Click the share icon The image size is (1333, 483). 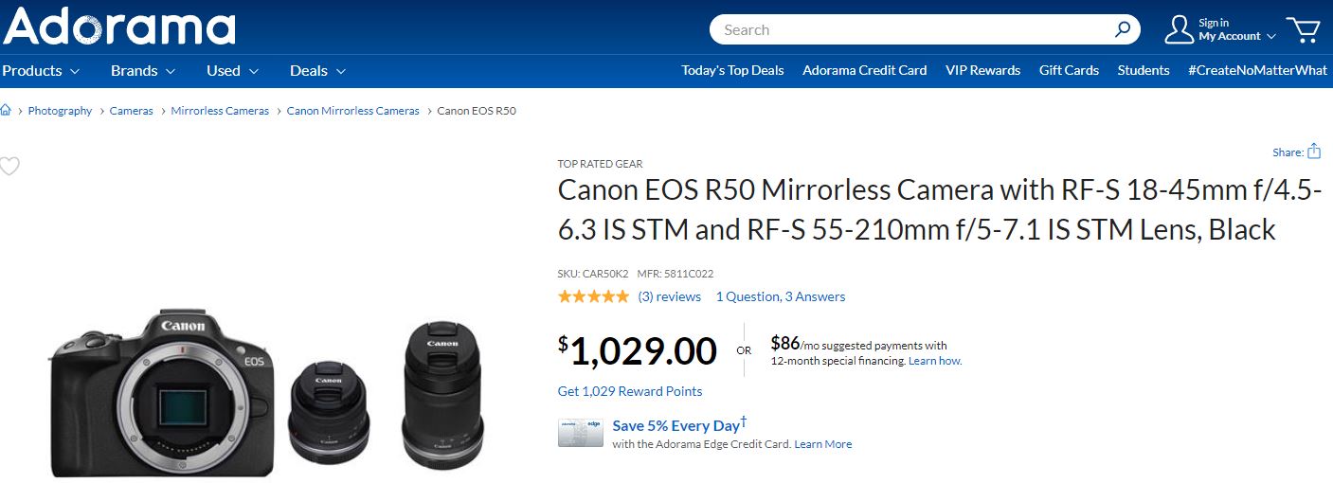[x=1314, y=152]
